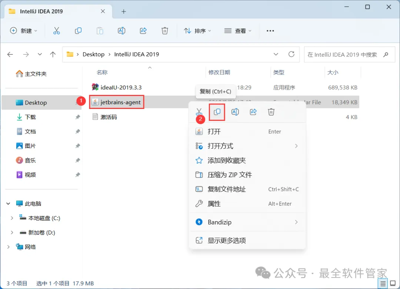Click the Share icon in the top toolbar
The width and height of the screenshot is (400, 289).
[143, 31]
